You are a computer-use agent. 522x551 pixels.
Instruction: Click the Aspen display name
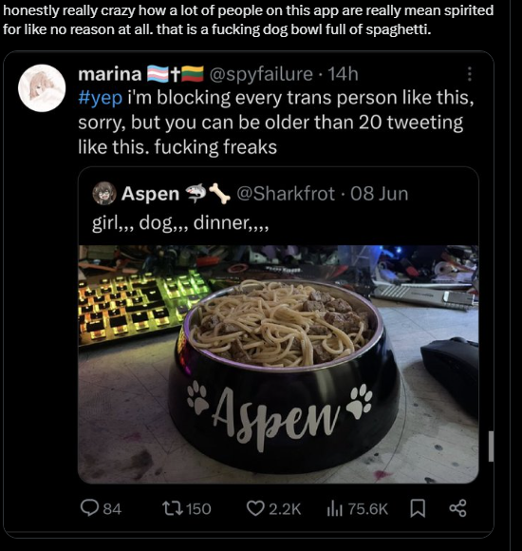150,194
